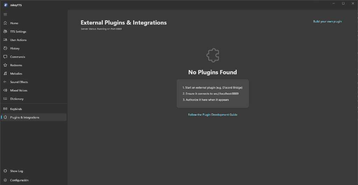Open Configuración settings
Screen dimensions: 358x185
tap(34, 180)
